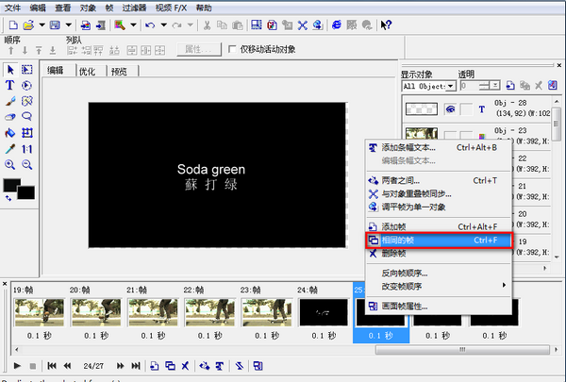The image size is (566, 382).
Task: Select the Paint Brush tool
Action: 10,101
